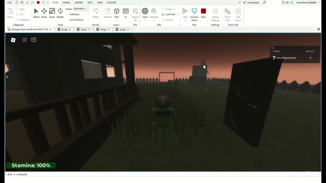Switch to the AVATAR ribbon tab
Screen dimensions: 326x183
pos(79,3)
